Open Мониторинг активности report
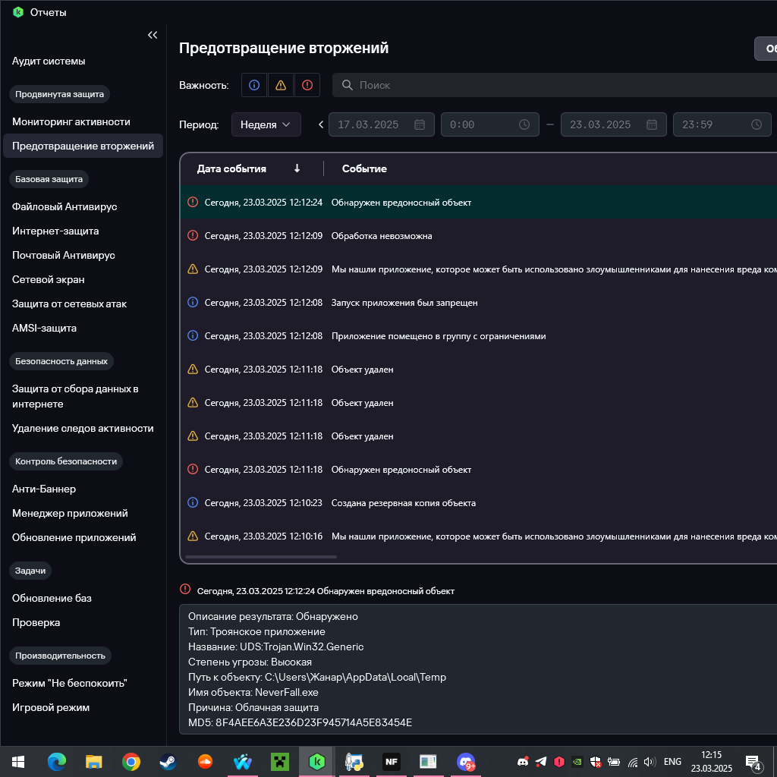The width and height of the screenshot is (777, 777). [x=71, y=121]
